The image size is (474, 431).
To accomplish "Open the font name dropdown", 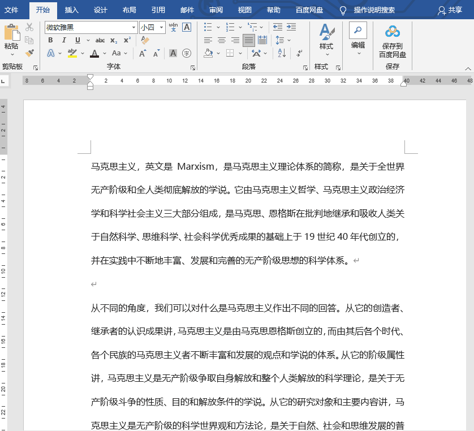I will 133,27.
